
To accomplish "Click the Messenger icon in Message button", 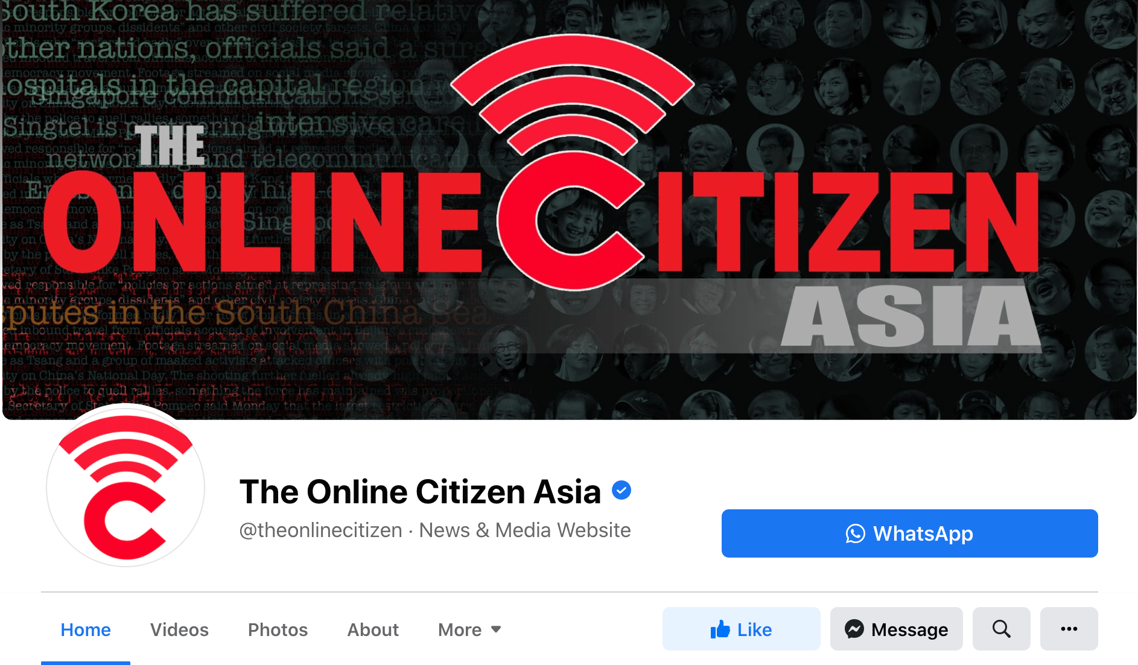I will click(854, 629).
